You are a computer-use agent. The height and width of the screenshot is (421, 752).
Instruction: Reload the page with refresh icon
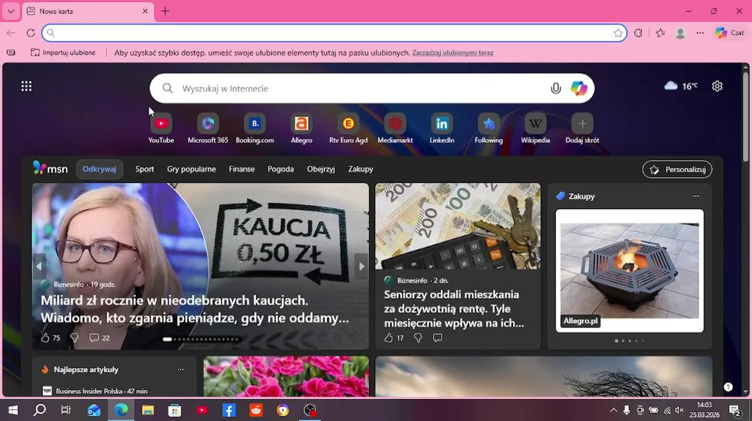pos(30,33)
